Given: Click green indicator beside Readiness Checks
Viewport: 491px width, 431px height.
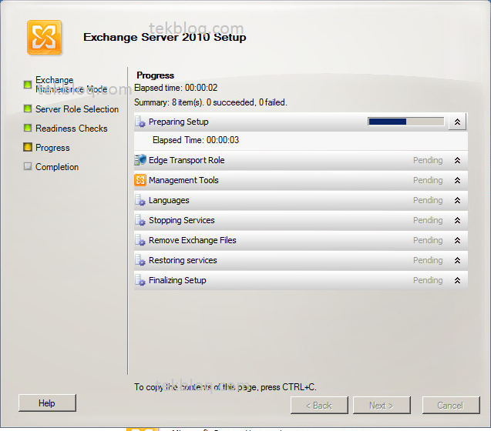Looking at the screenshot, I should pyautogui.click(x=28, y=128).
